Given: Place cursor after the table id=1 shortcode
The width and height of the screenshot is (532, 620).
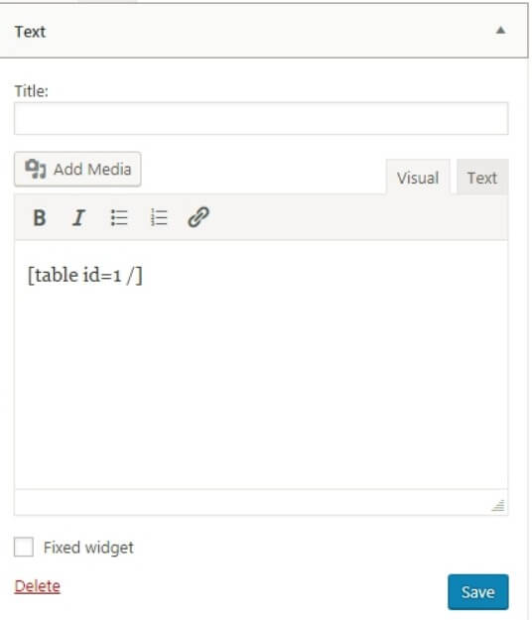Looking at the screenshot, I should (143, 275).
